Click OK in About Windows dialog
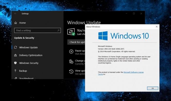The height and width of the screenshot is (101, 171). 152,88
